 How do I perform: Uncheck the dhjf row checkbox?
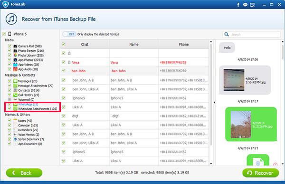[64, 116]
